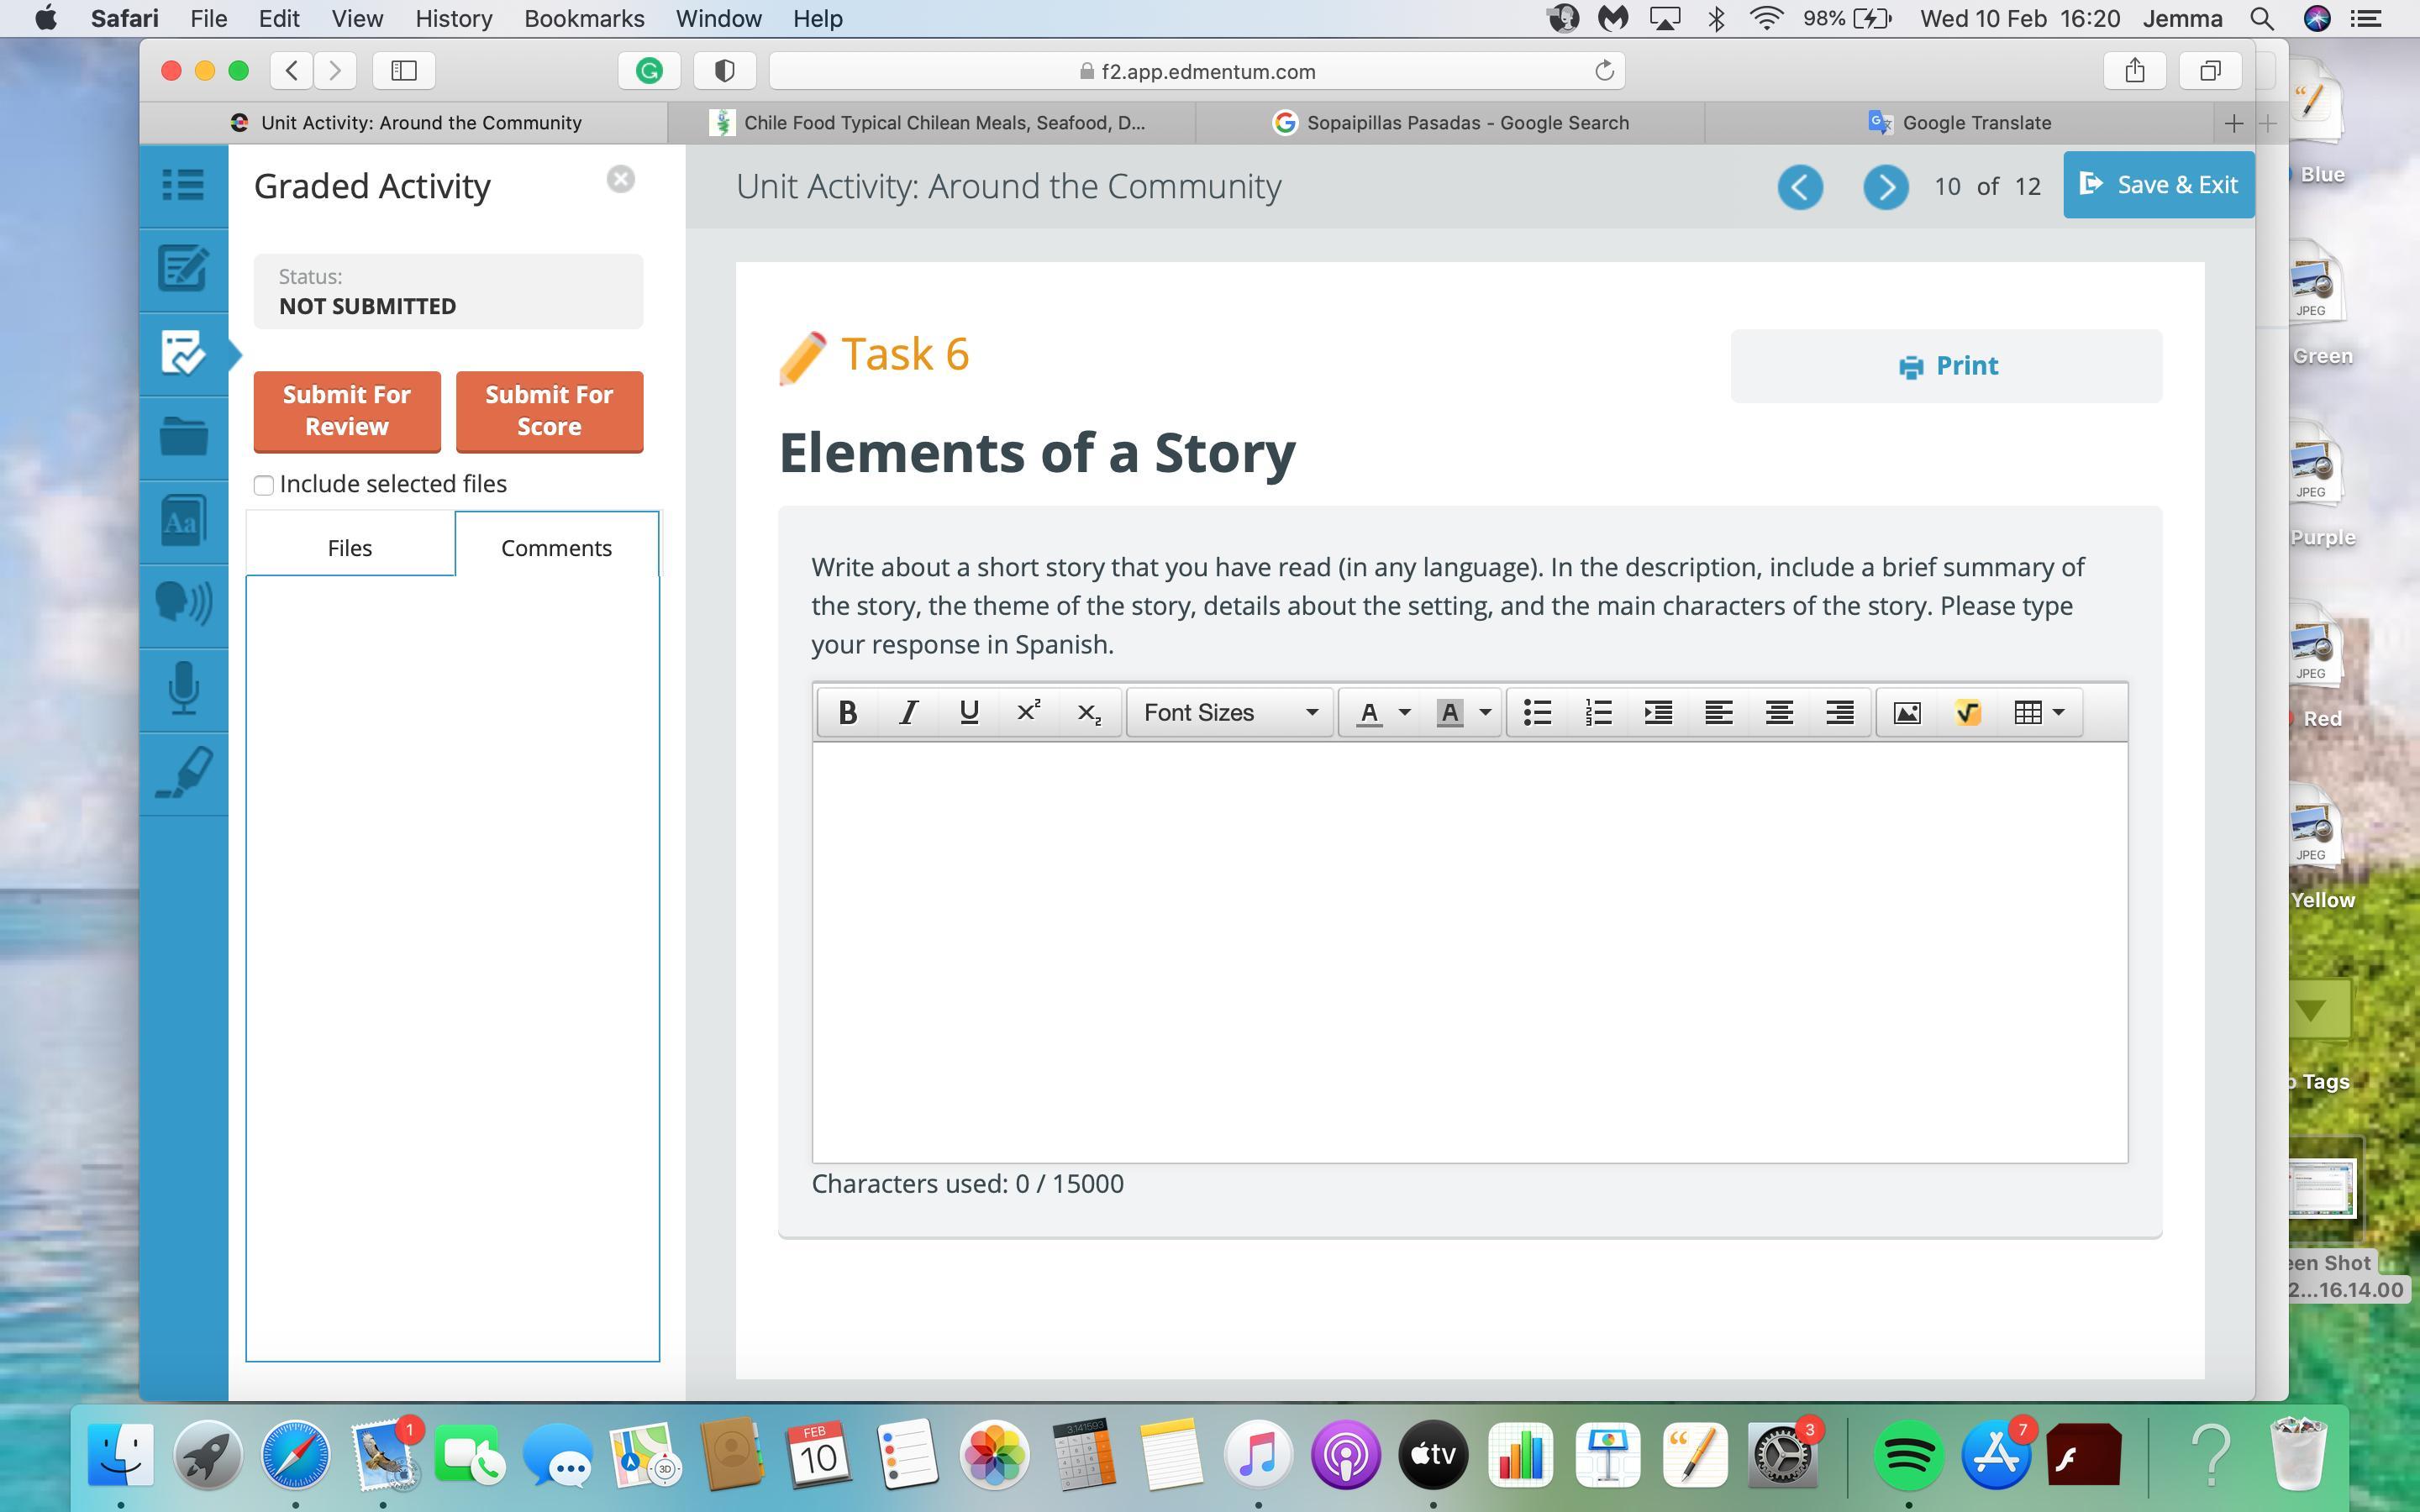
Task: Open the microphone recording tool in sidebar
Action: (x=183, y=689)
